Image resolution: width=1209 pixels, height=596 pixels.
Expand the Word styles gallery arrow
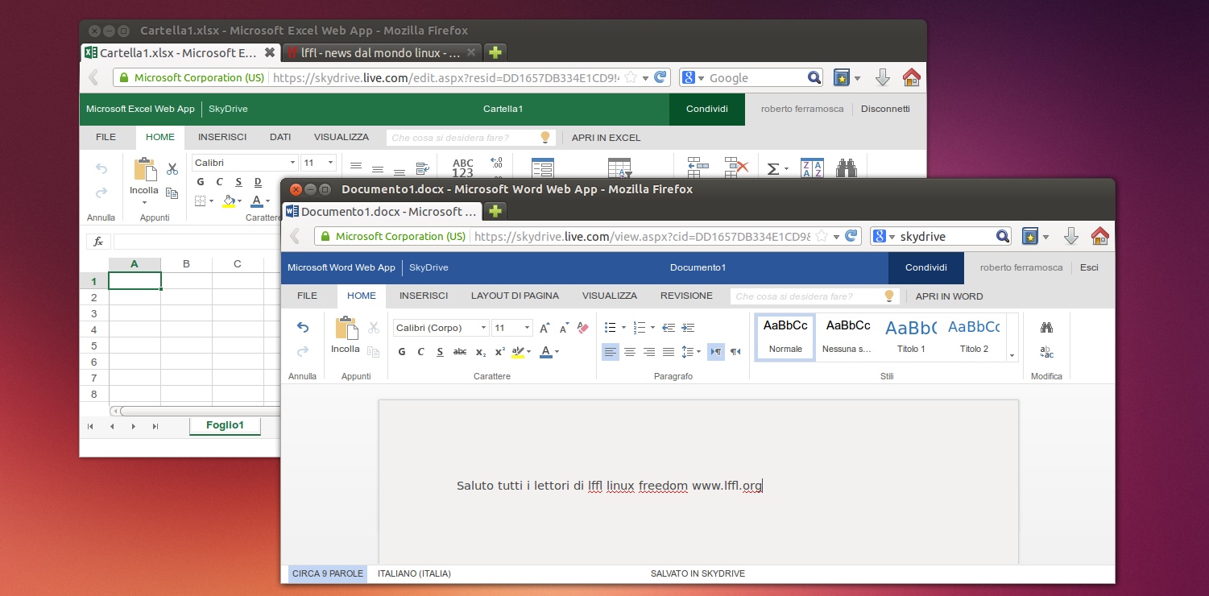coord(1012,355)
